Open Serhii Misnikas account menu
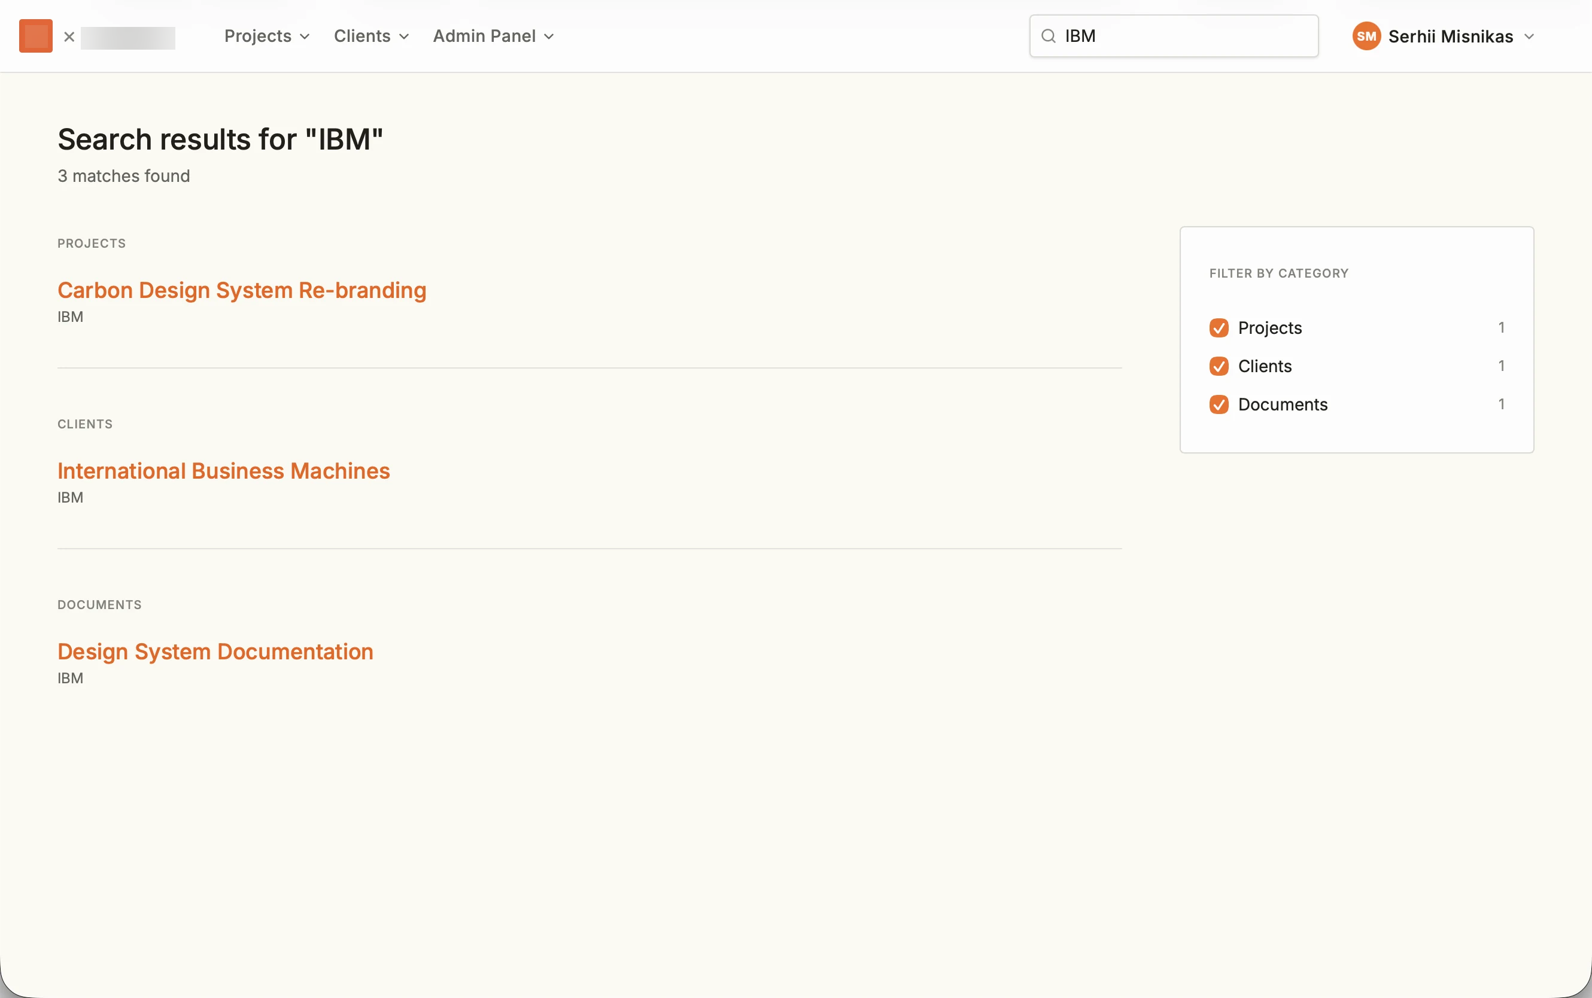The height and width of the screenshot is (998, 1592). tap(1443, 36)
